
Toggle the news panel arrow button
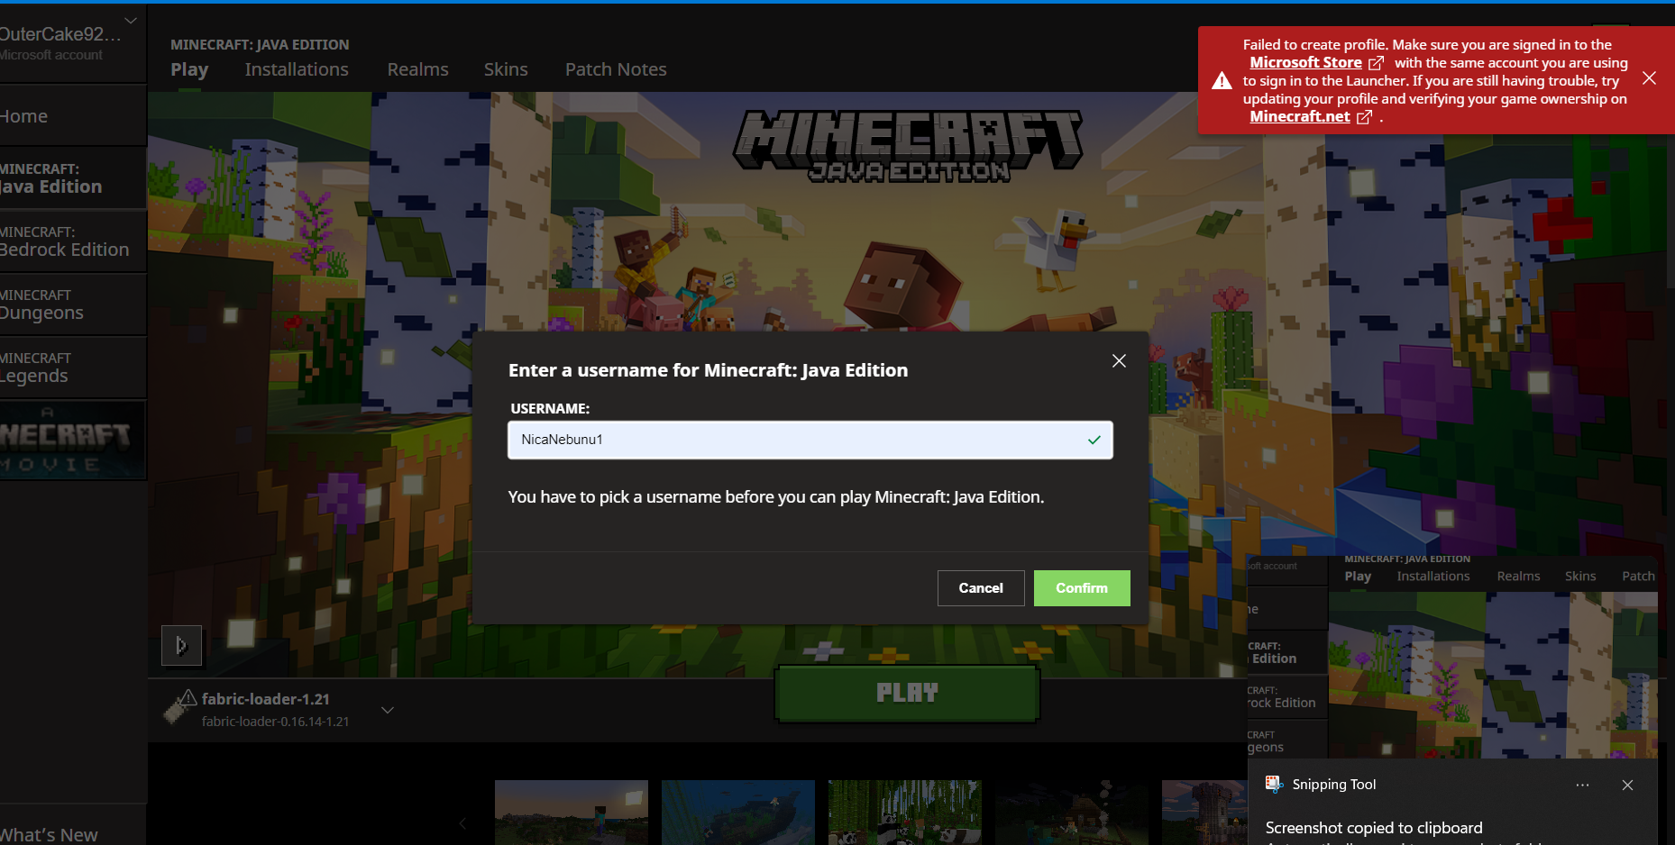[181, 645]
